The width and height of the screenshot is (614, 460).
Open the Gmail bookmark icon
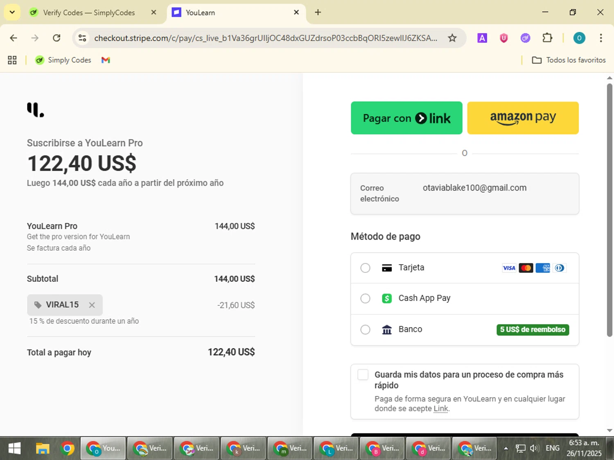(106, 60)
